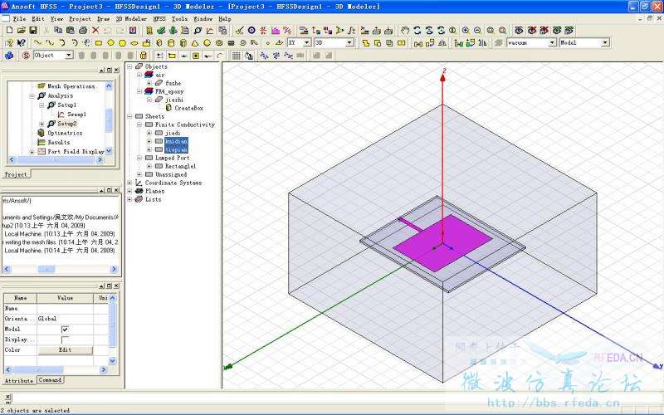Click the Color Edit button
Viewport: 664px width, 415px height.
pyautogui.click(x=65, y=350)
